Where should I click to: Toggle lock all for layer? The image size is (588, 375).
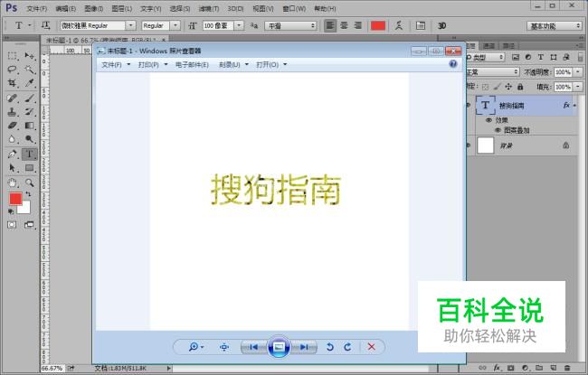(x=520, y=87)
